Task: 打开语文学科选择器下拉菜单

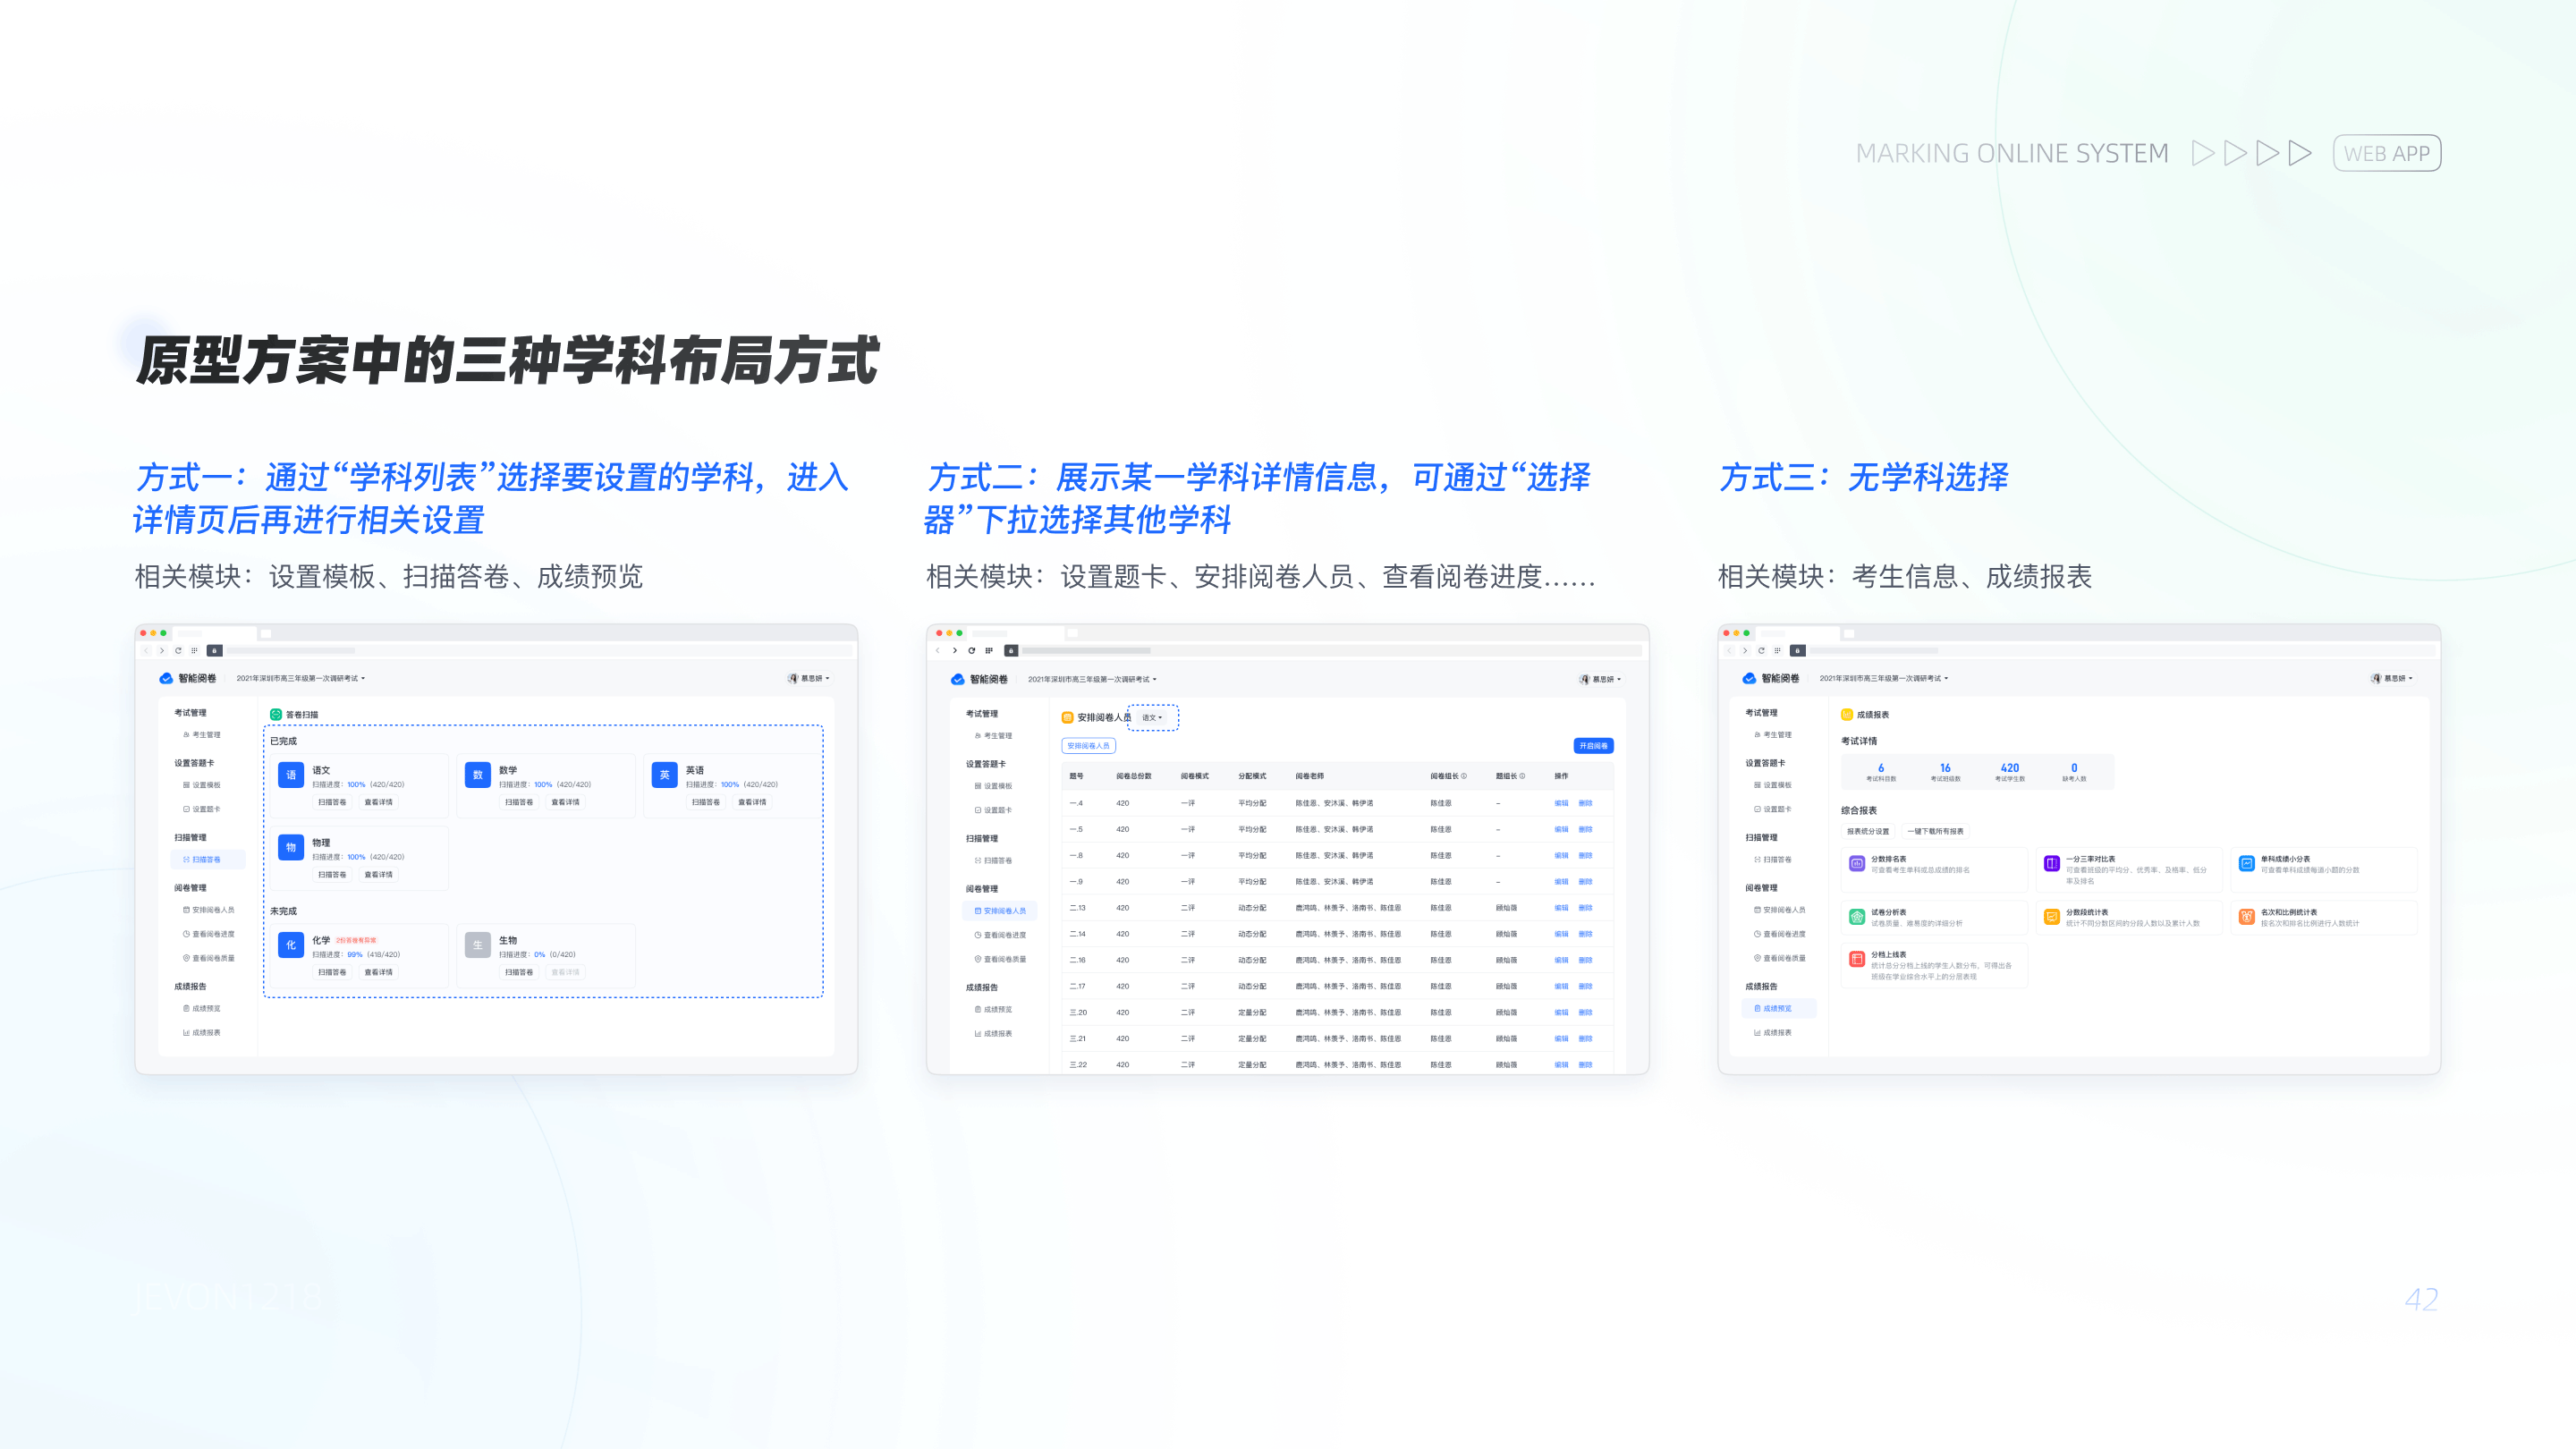Action: [1151, 718]
